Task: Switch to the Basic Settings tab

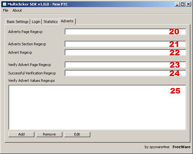Action: (18, 22)
